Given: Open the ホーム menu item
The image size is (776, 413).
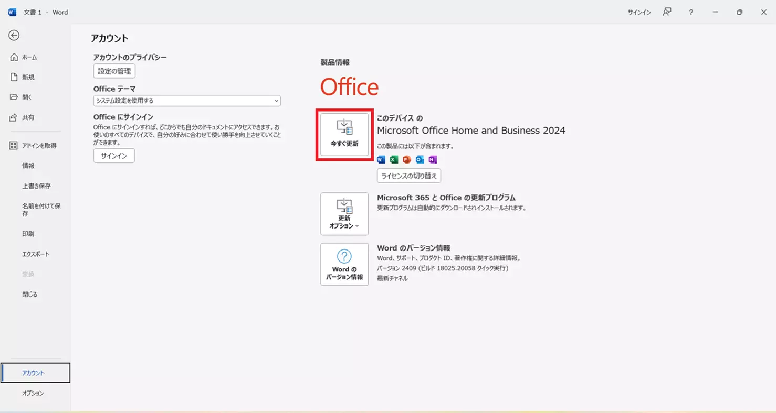Looking at the screenshot, I should [x=29, y=57].
